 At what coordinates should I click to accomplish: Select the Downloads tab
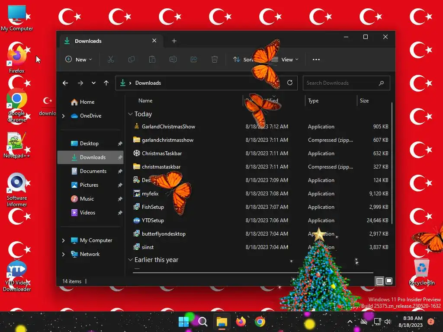pos(110,41)
